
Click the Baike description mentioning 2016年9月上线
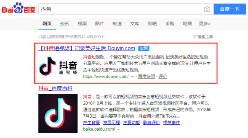coord(147,107)
